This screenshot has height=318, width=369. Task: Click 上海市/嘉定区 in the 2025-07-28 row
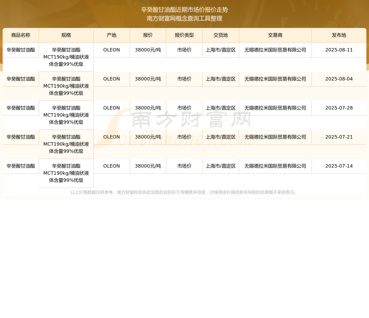(221, 108)
